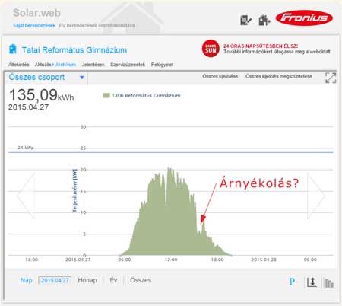Click the 2015.04.27 date input field
Screen dimensions: 342x306
coord(55,280)
